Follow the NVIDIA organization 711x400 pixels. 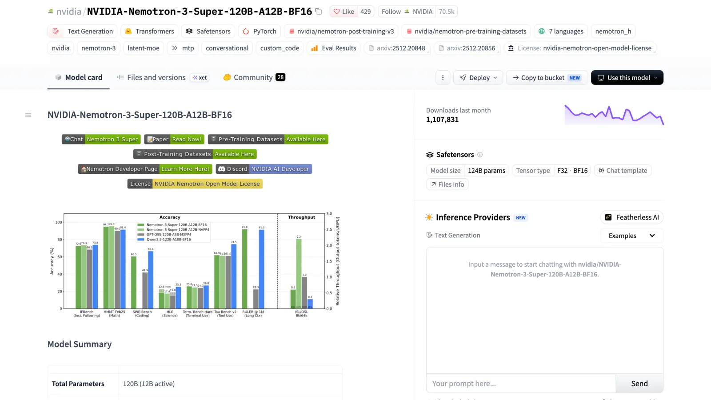tap(391, 12)
